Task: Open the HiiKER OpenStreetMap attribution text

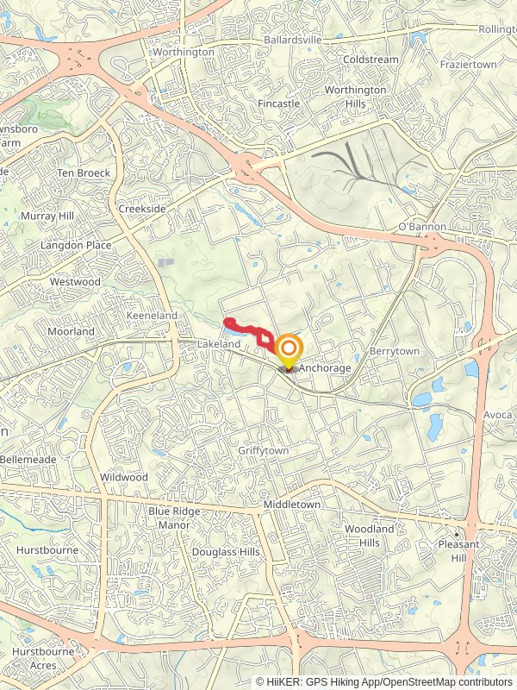Action: [384, 681]
